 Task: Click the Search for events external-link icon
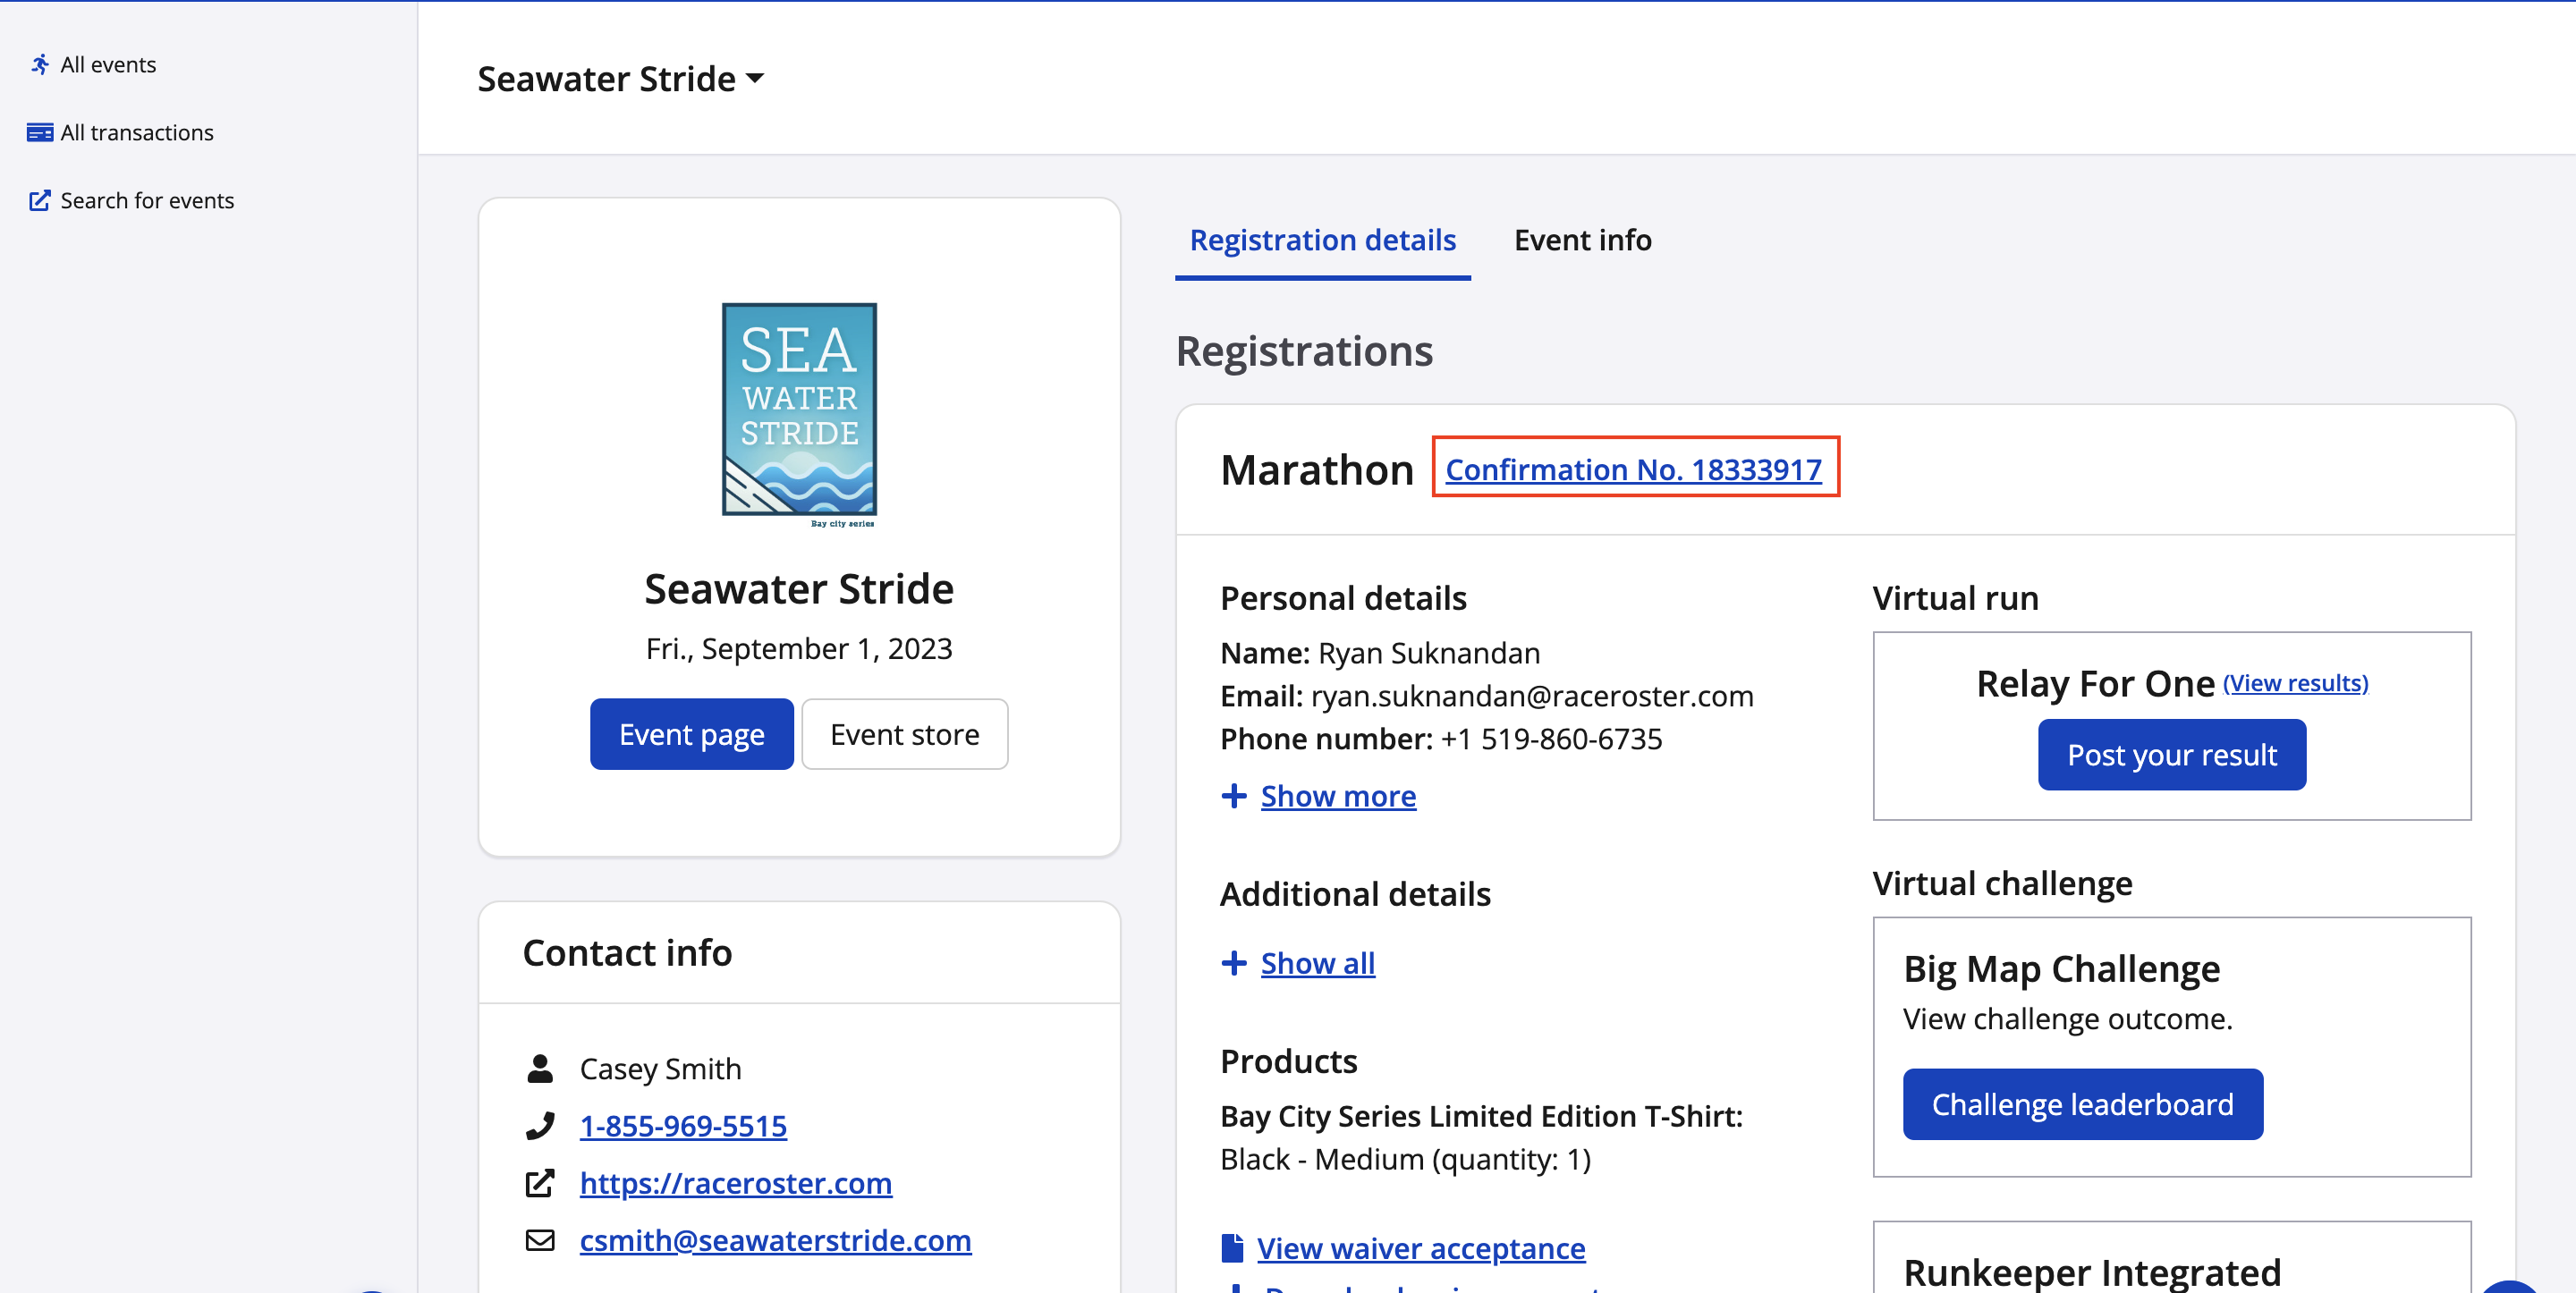click(x=40, y=200)
